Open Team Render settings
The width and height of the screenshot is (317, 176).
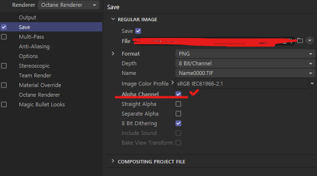[x=35, y=75]
